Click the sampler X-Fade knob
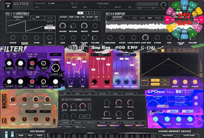The image size is (204, 138). pos(157,38)
